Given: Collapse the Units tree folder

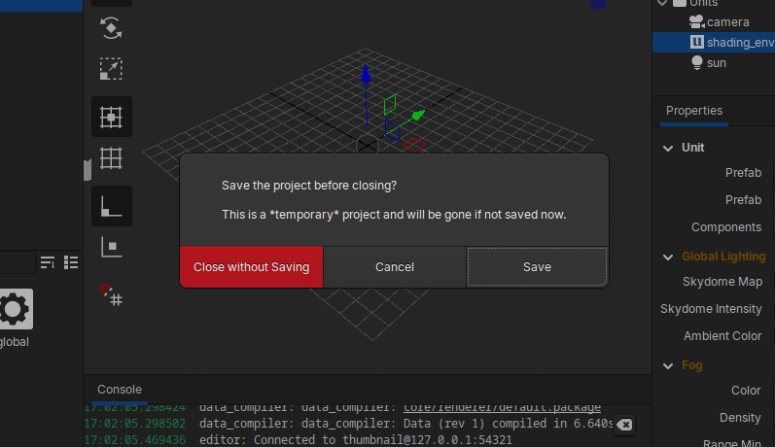Looking at the screenshot, I should [662, 3].
